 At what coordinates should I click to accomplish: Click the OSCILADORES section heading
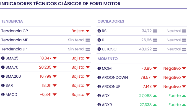click(x=111, y=21)
